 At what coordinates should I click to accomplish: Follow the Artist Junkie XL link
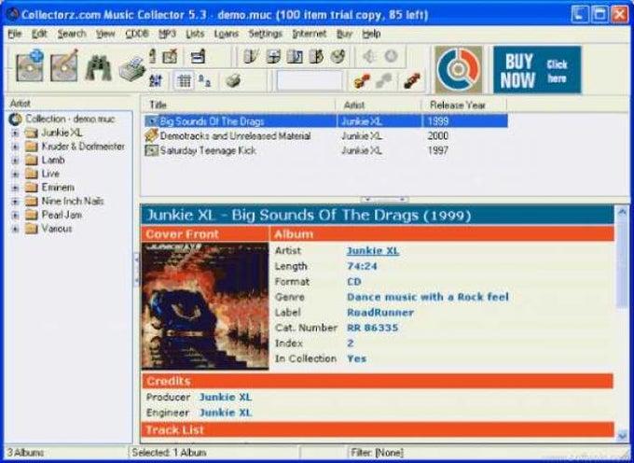[x=373, y=251]
